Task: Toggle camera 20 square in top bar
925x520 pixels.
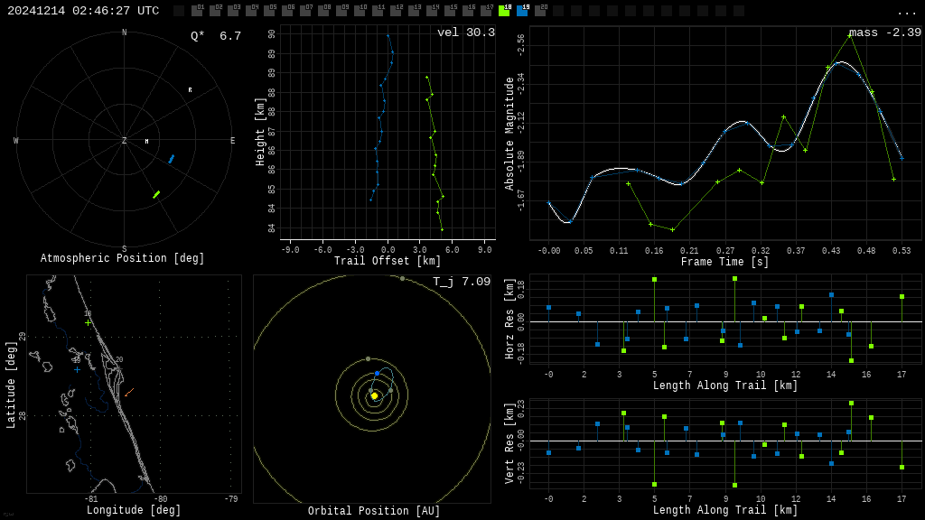Action: (x=540, y=11)
